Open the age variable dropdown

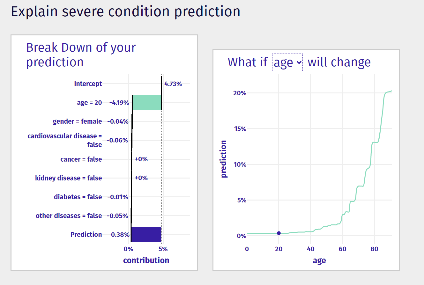click(x=287, y=62)
